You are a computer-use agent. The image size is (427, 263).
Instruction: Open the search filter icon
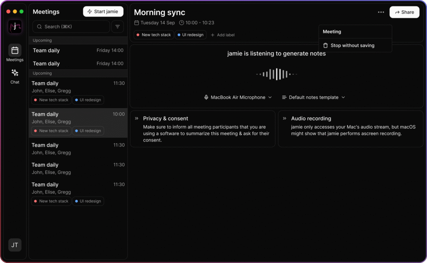coord(117,26)
